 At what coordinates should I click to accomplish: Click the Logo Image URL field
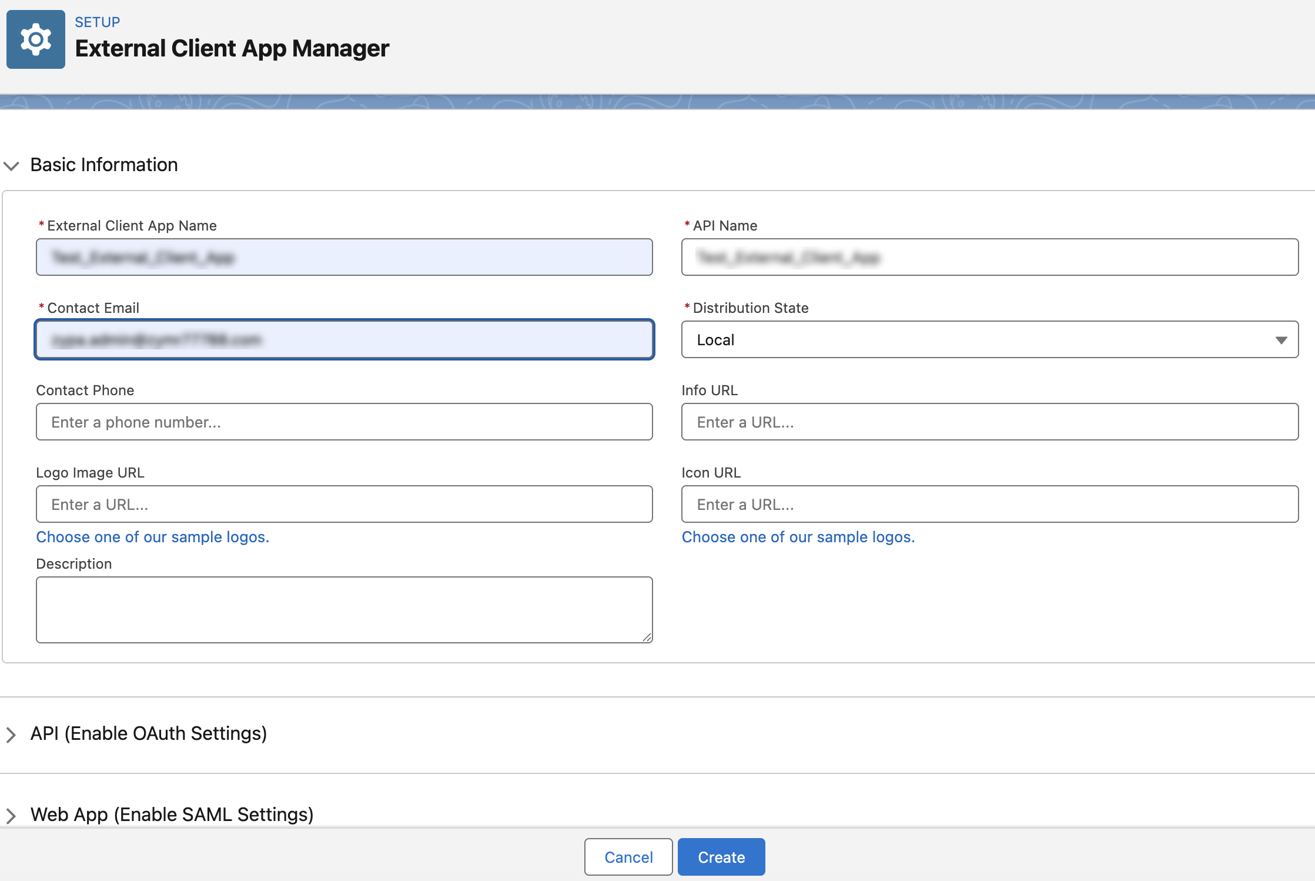coord(344,504)
